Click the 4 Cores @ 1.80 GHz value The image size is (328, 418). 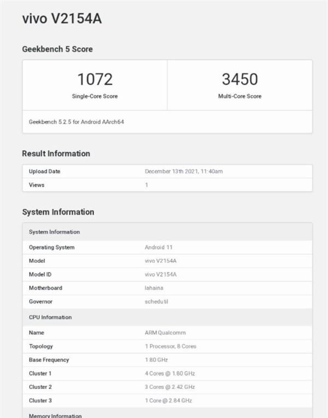pyautogui.click(x=169, y=374)
